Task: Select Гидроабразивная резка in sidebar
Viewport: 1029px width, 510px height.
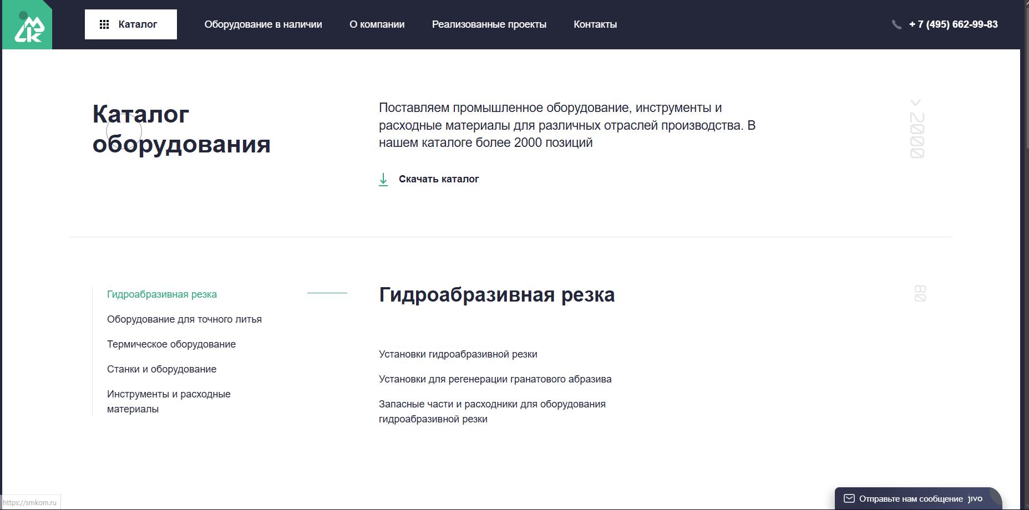Action: 162,294
